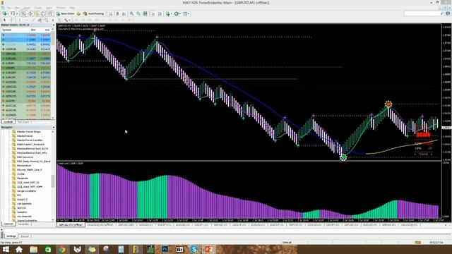Select the Favorites tab in Navigator
452x254 pixels.
click(23, 224)
